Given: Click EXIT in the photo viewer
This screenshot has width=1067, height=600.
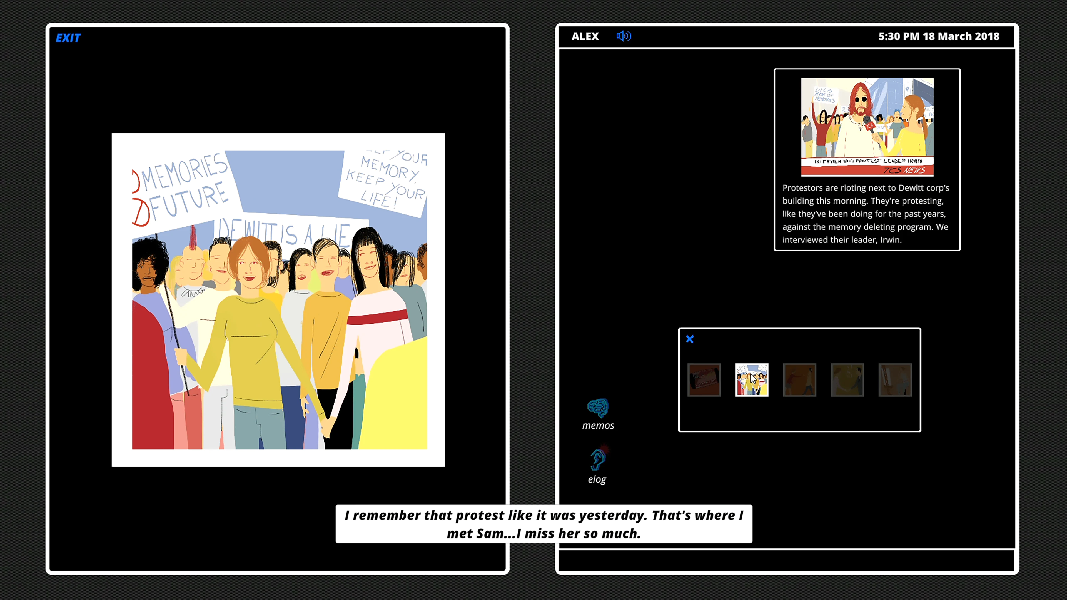Looking at the screenshot, I should coord(68,38).
